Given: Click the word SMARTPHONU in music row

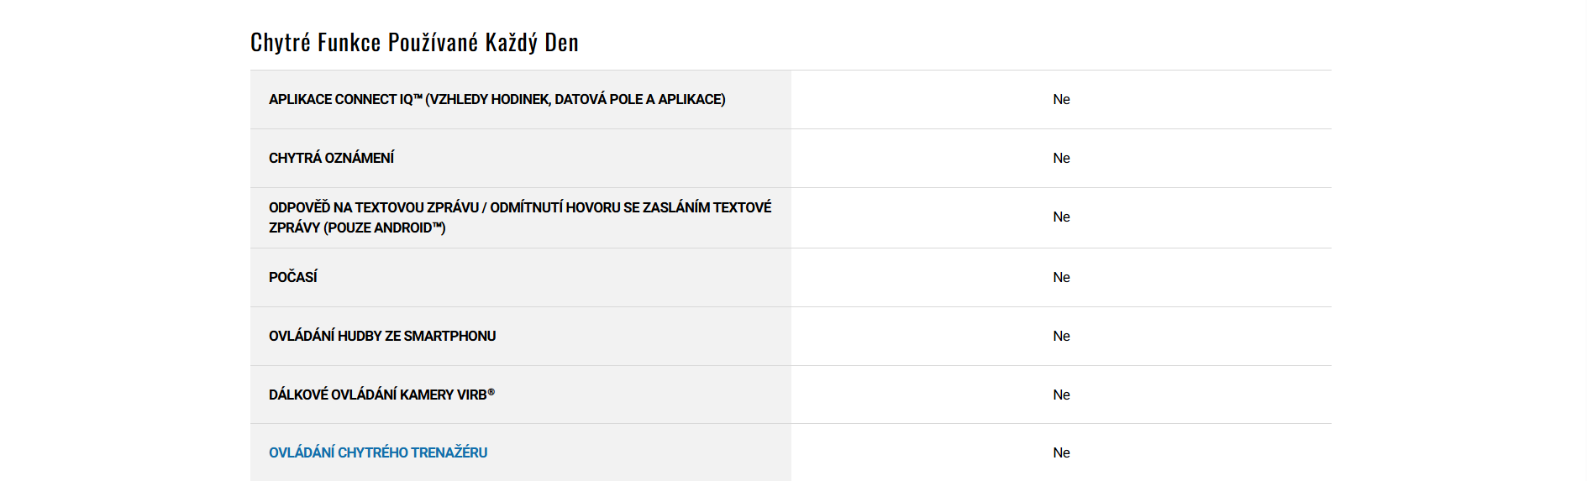Looking at the screenshot, I should [x=449, y=336].
